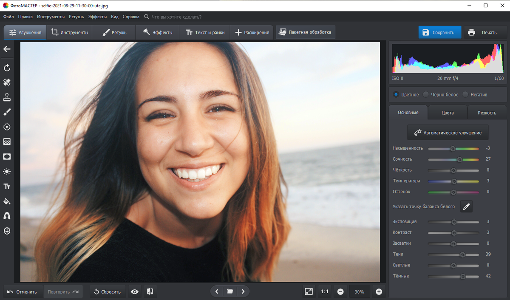Pick the brush tool in left sidebar
This screenshot has height=300, width=510.
coord(7,112)
